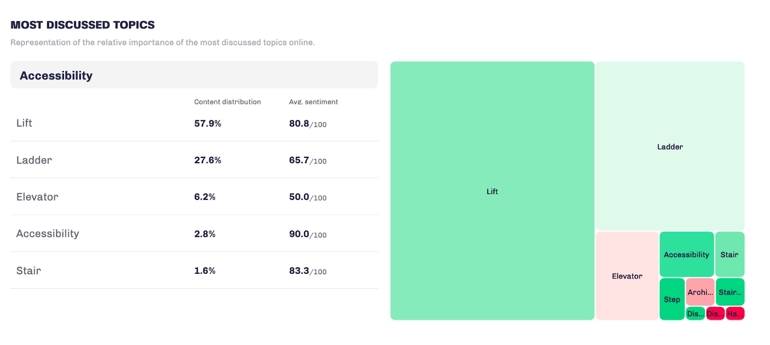Select the dark green Stair... treemap tile
This screenshot has width=770, height=345.
730,292
